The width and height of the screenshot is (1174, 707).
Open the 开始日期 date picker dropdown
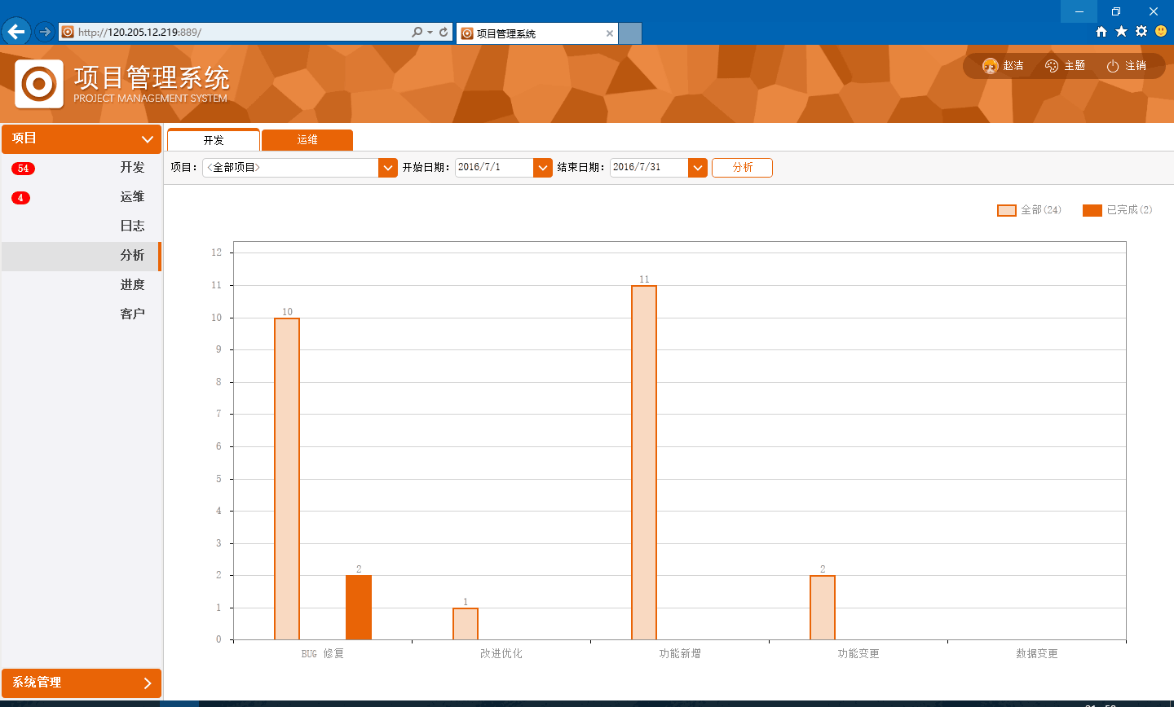[x=543, y=168]
